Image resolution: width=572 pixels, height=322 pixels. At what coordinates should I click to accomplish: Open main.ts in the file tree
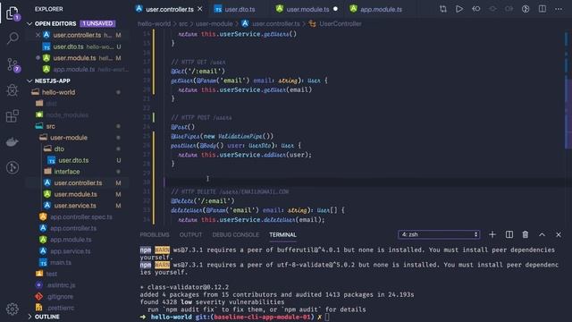click(x=61, y=262)
